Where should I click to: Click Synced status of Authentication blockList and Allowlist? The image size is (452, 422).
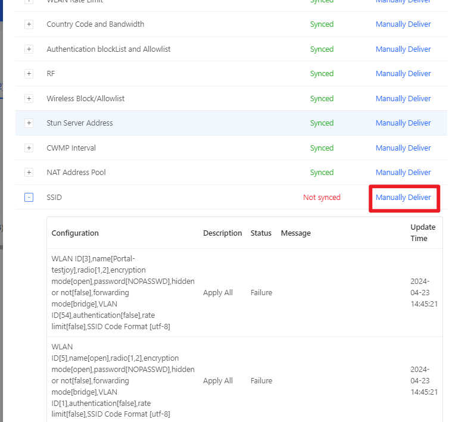(322, 49)
